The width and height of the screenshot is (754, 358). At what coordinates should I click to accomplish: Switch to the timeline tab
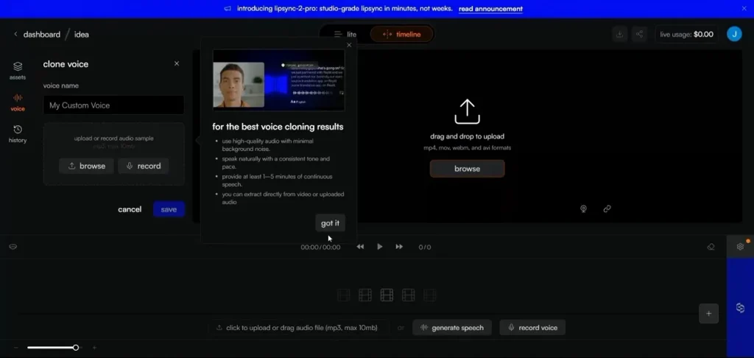pyautogui.click(x=401, y=34)
